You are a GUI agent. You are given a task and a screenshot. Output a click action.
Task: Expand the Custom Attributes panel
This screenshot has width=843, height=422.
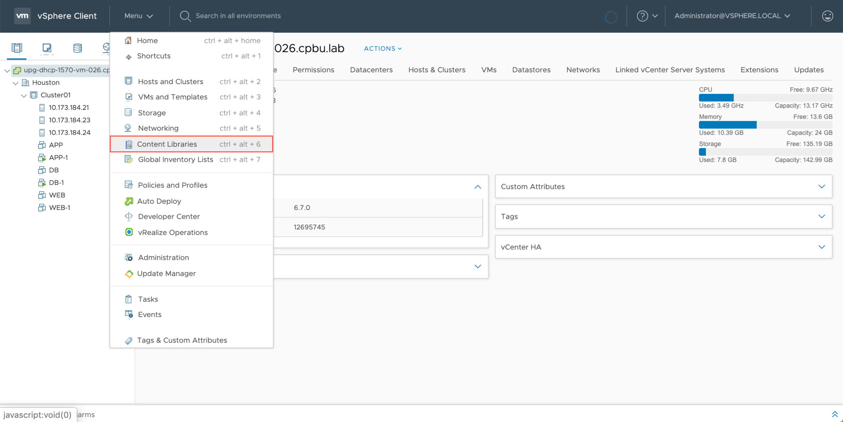pos(821,186)
